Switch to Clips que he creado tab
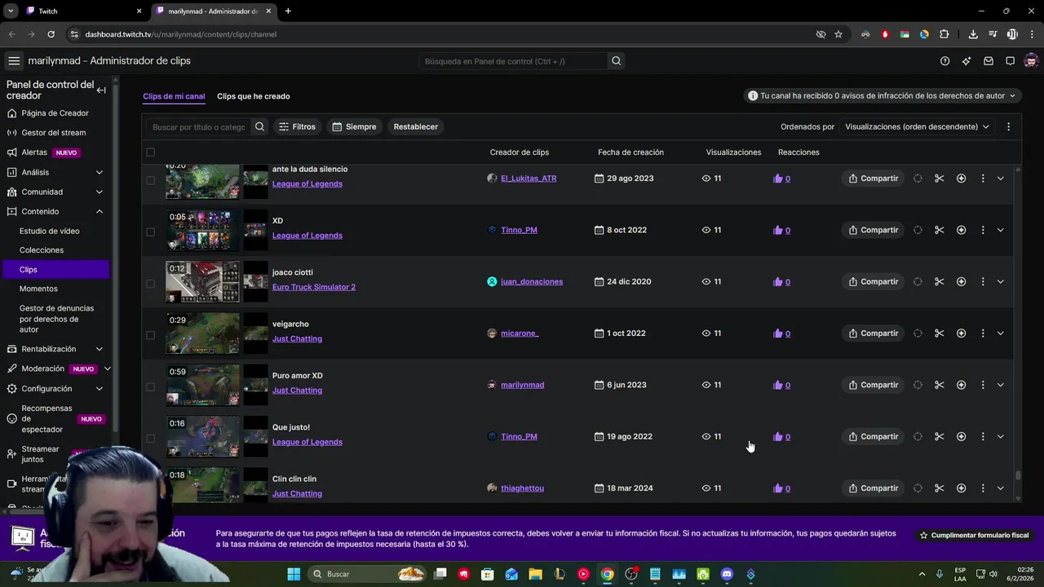1044x587 pixels. [x=253, y=96]
